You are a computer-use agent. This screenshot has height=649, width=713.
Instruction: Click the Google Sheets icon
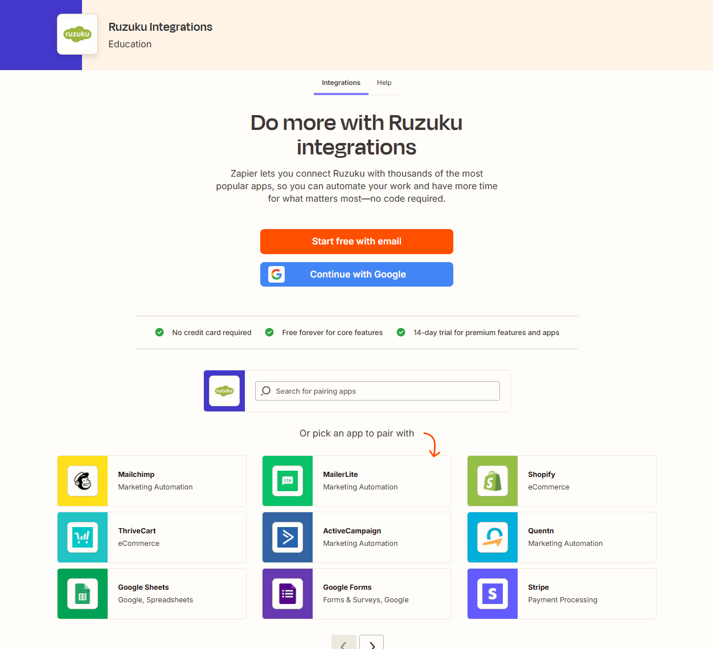click(x=83, y=594)
